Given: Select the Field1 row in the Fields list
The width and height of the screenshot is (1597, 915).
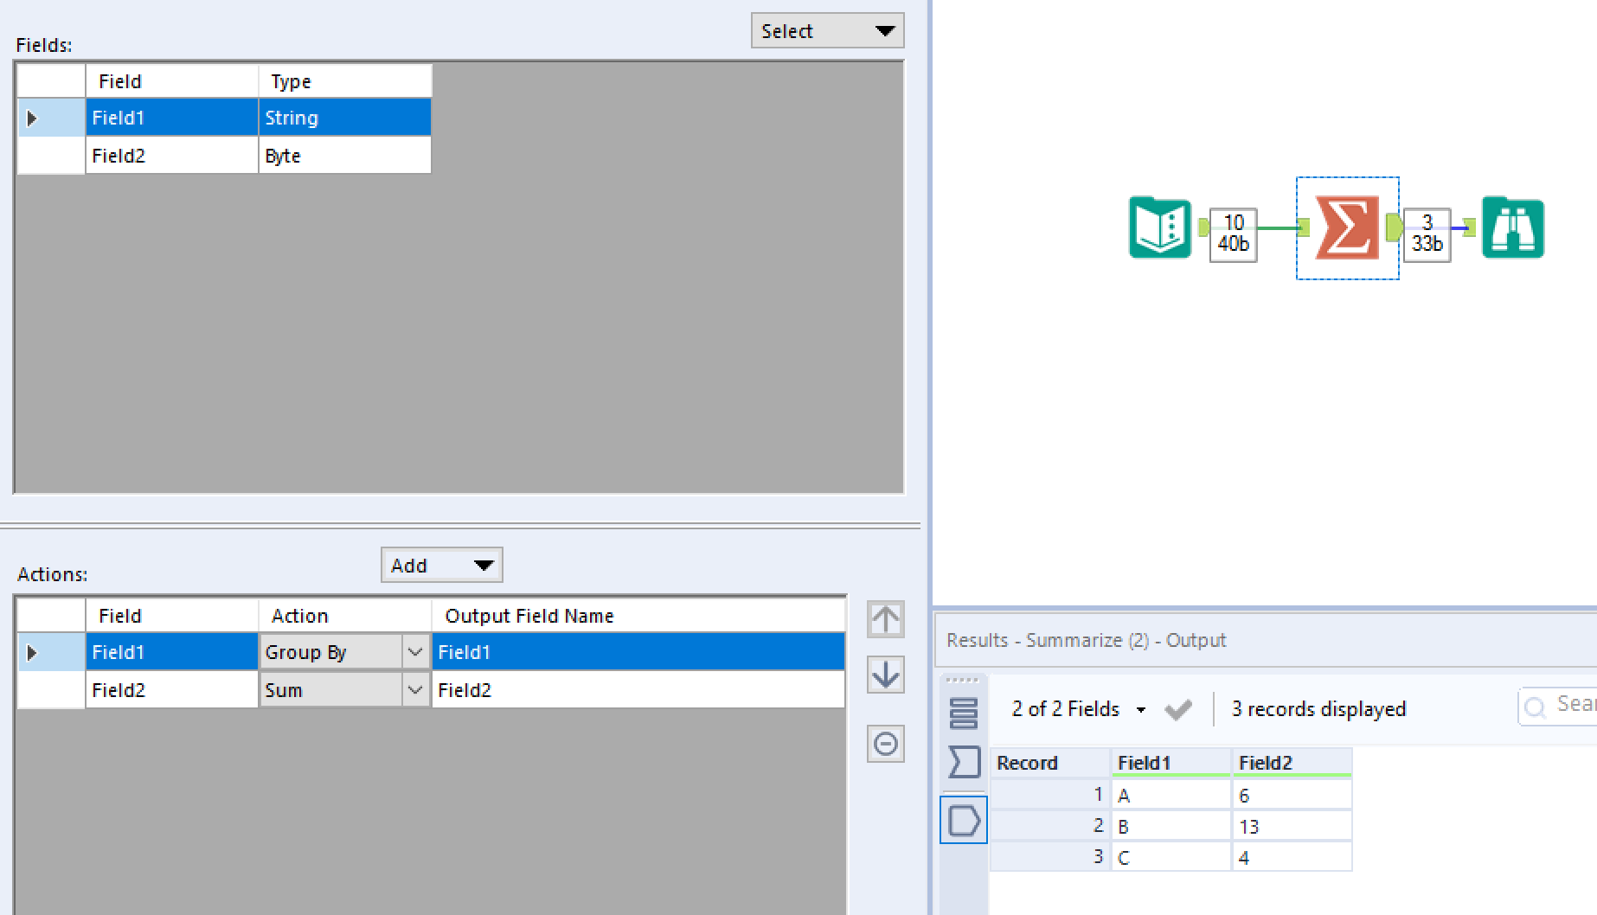Looking at the screenshot, I should click(x=173, y=117).
